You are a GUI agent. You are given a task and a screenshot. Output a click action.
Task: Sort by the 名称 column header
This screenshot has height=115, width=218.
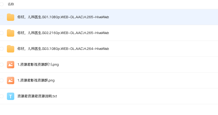11,4
